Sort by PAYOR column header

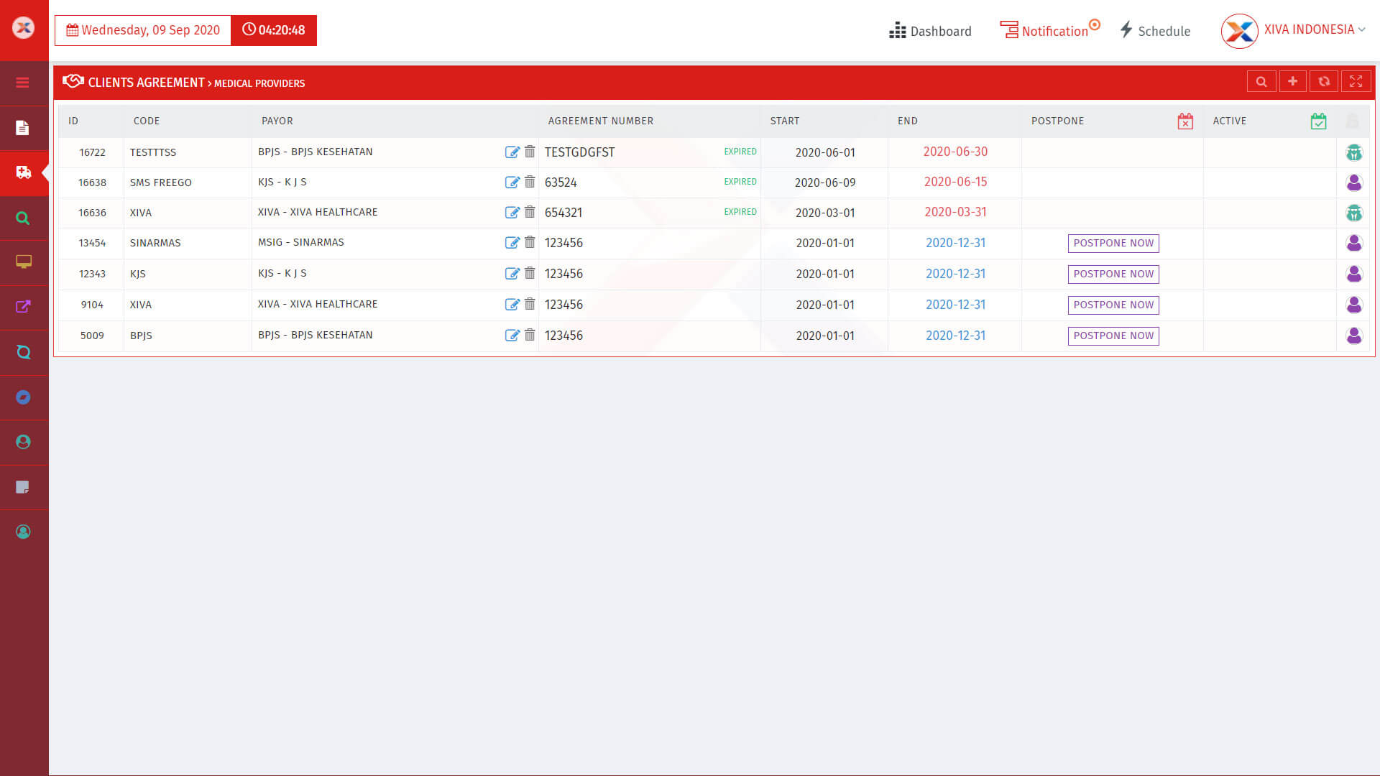click(277, 121)
